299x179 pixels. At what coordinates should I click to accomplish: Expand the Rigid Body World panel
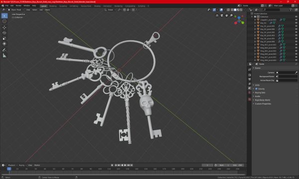[x=263, y=100]
